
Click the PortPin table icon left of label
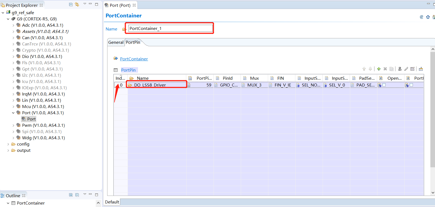click(116, 70)
